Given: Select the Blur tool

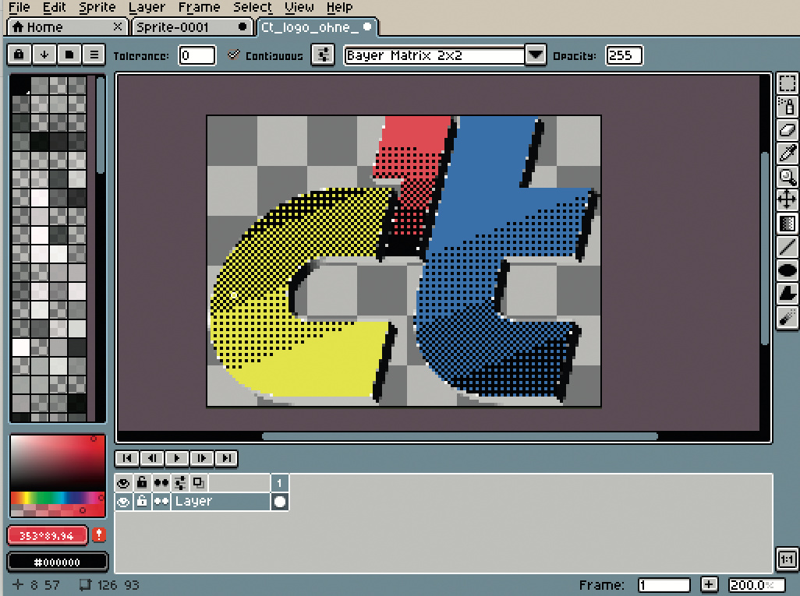Looking at the screenshot, I should 787,317.
